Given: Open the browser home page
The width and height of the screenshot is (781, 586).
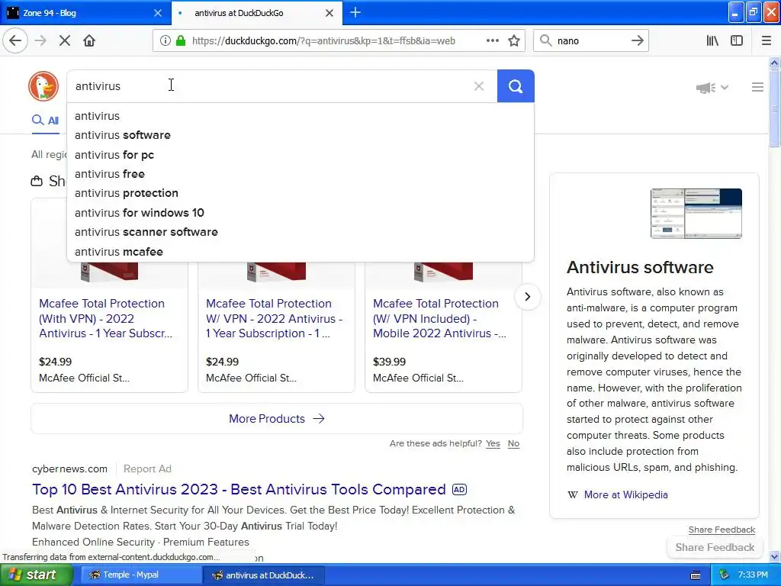Looking at the screenshot, I should (x=89, y=41).
